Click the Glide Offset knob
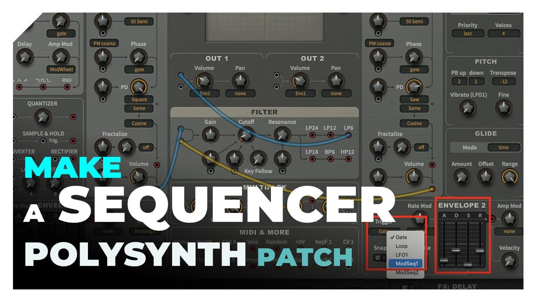Screen dimensions: 536x302 pyautogui.click(x=486, y=177)
